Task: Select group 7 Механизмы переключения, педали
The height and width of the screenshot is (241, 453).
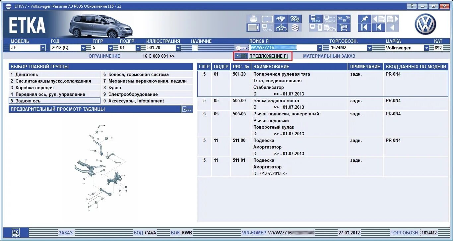Action: (x=147, y=81)
